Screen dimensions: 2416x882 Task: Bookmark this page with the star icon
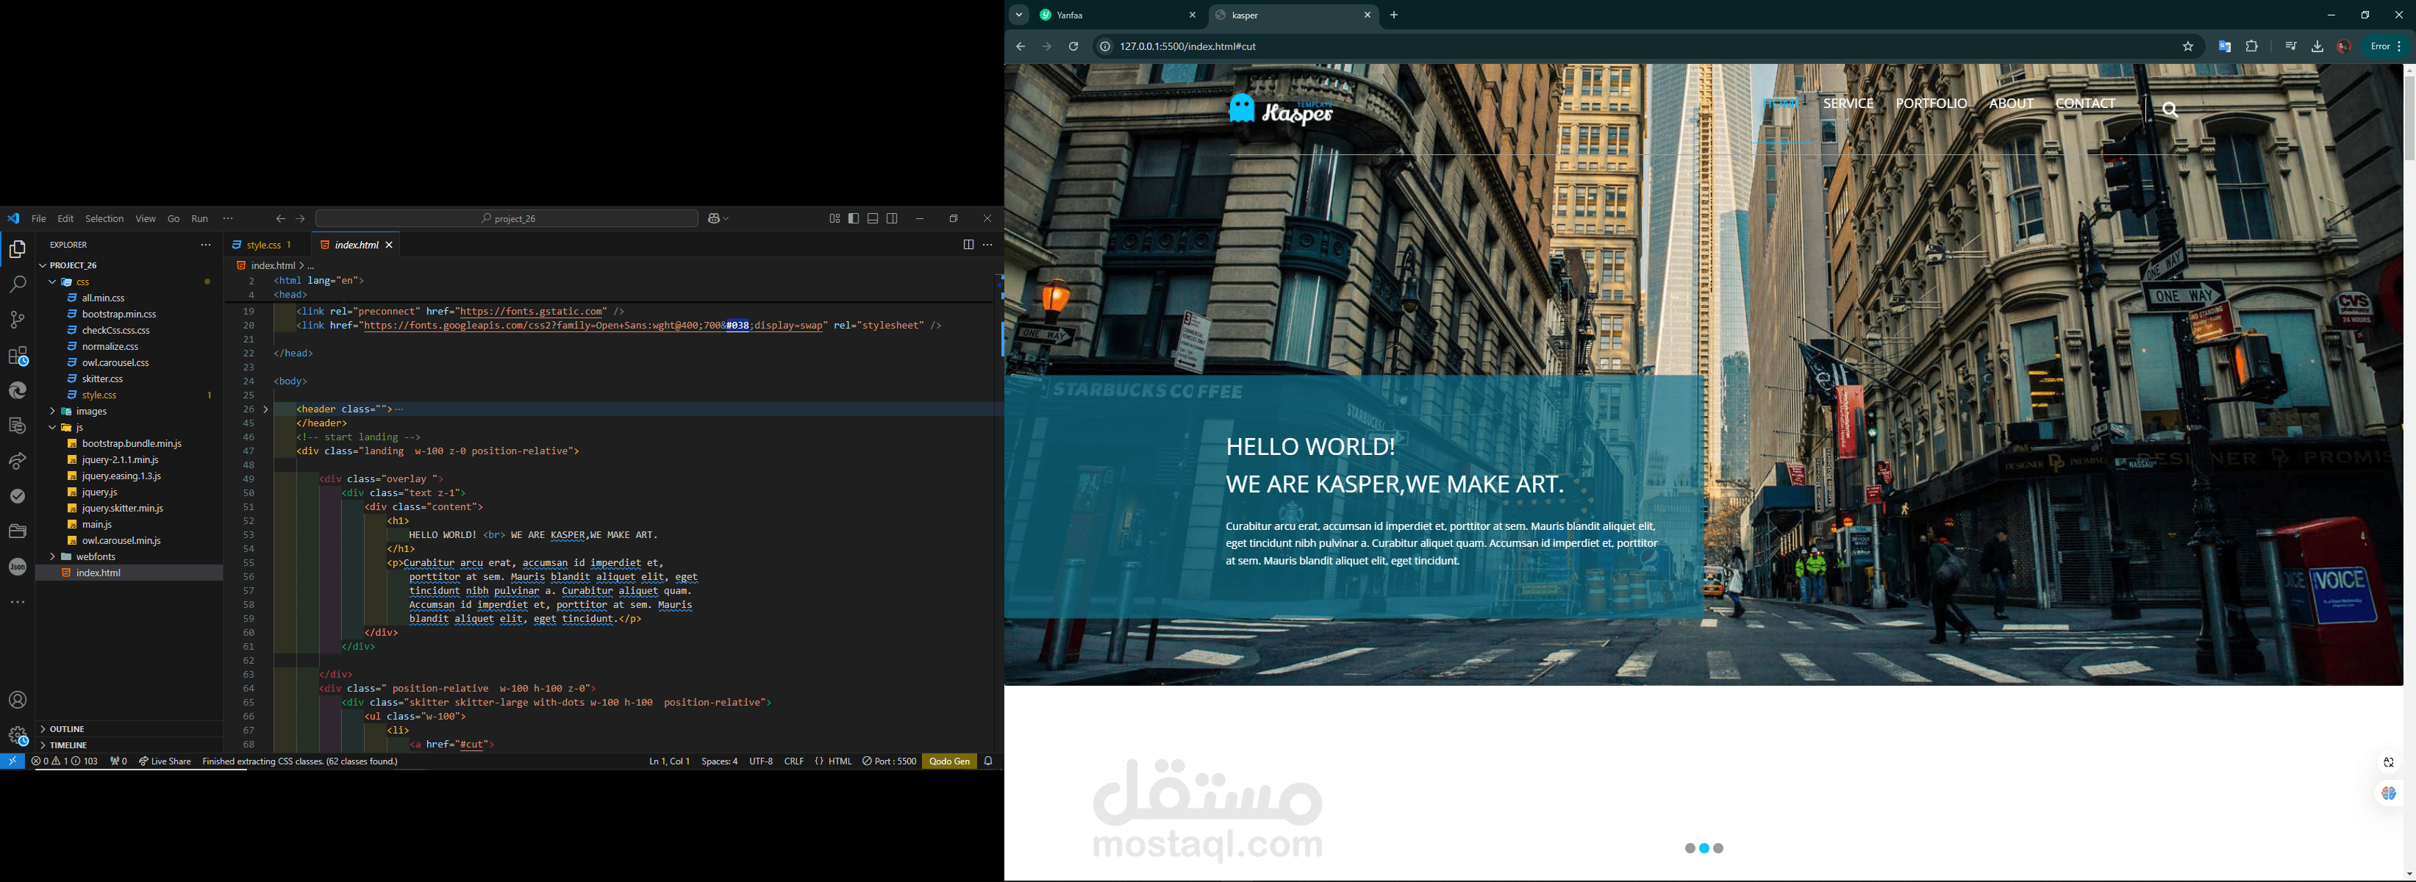pos(2188,47)
